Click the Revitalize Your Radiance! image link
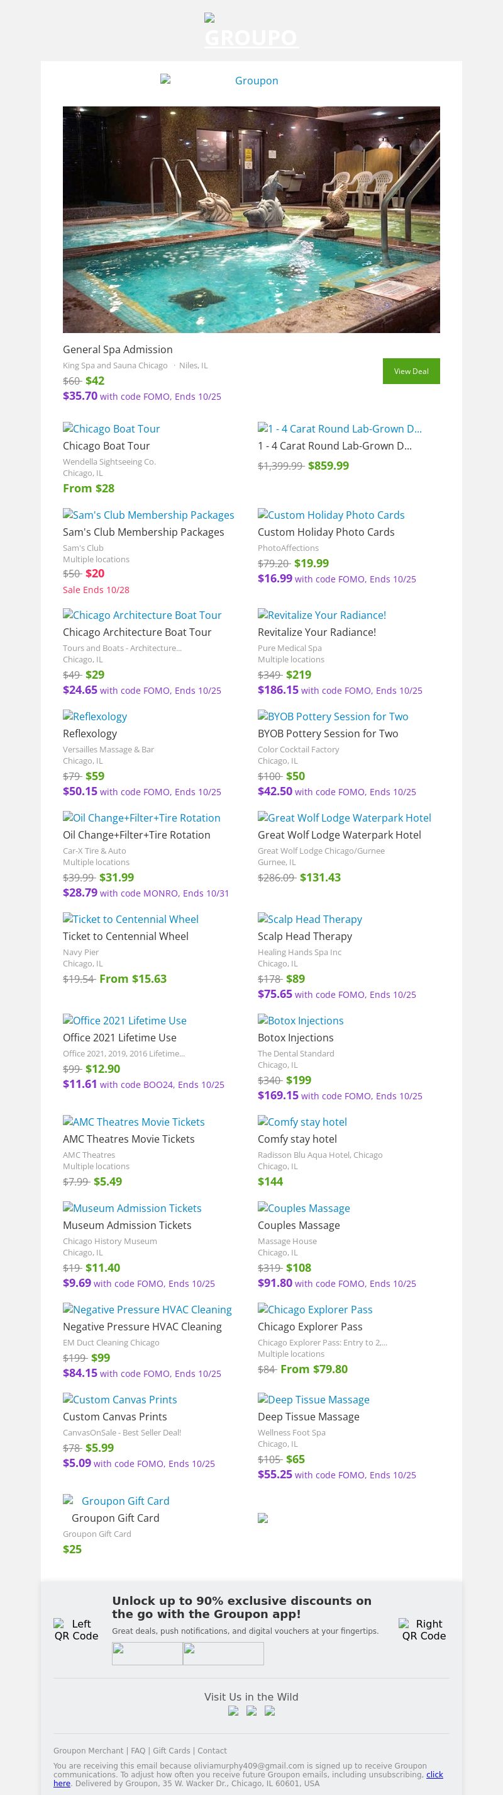Viewport: 503px width, 1795px height. [x=321, y=615]
